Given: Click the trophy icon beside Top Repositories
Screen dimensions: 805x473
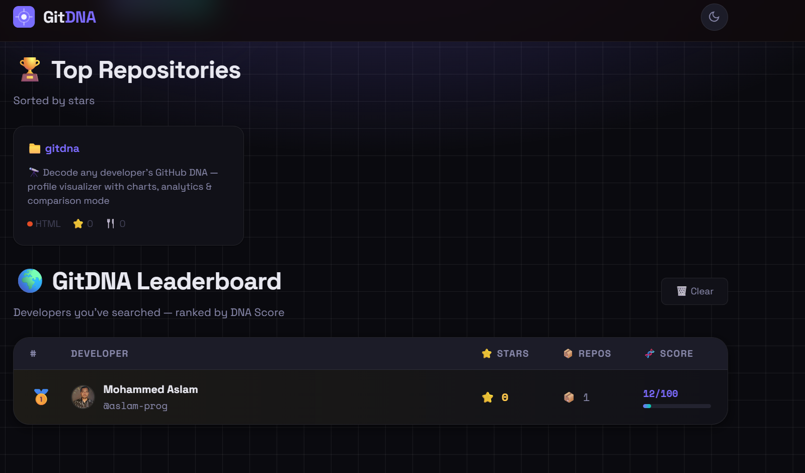Looking at the screenshot, I should 29,69.
